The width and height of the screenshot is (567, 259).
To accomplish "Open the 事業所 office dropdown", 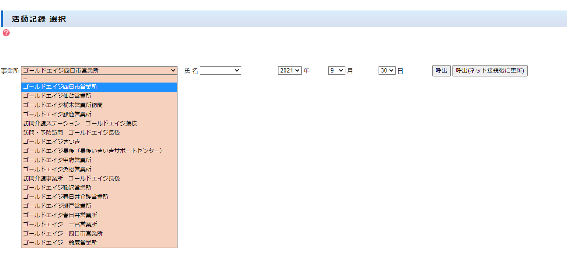I will click(99, 70).
